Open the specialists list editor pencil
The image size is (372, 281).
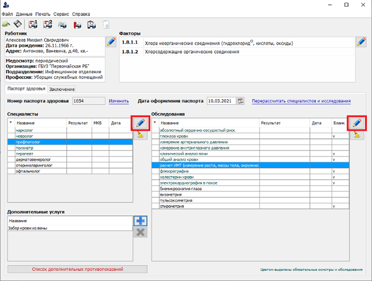[140, 123]
